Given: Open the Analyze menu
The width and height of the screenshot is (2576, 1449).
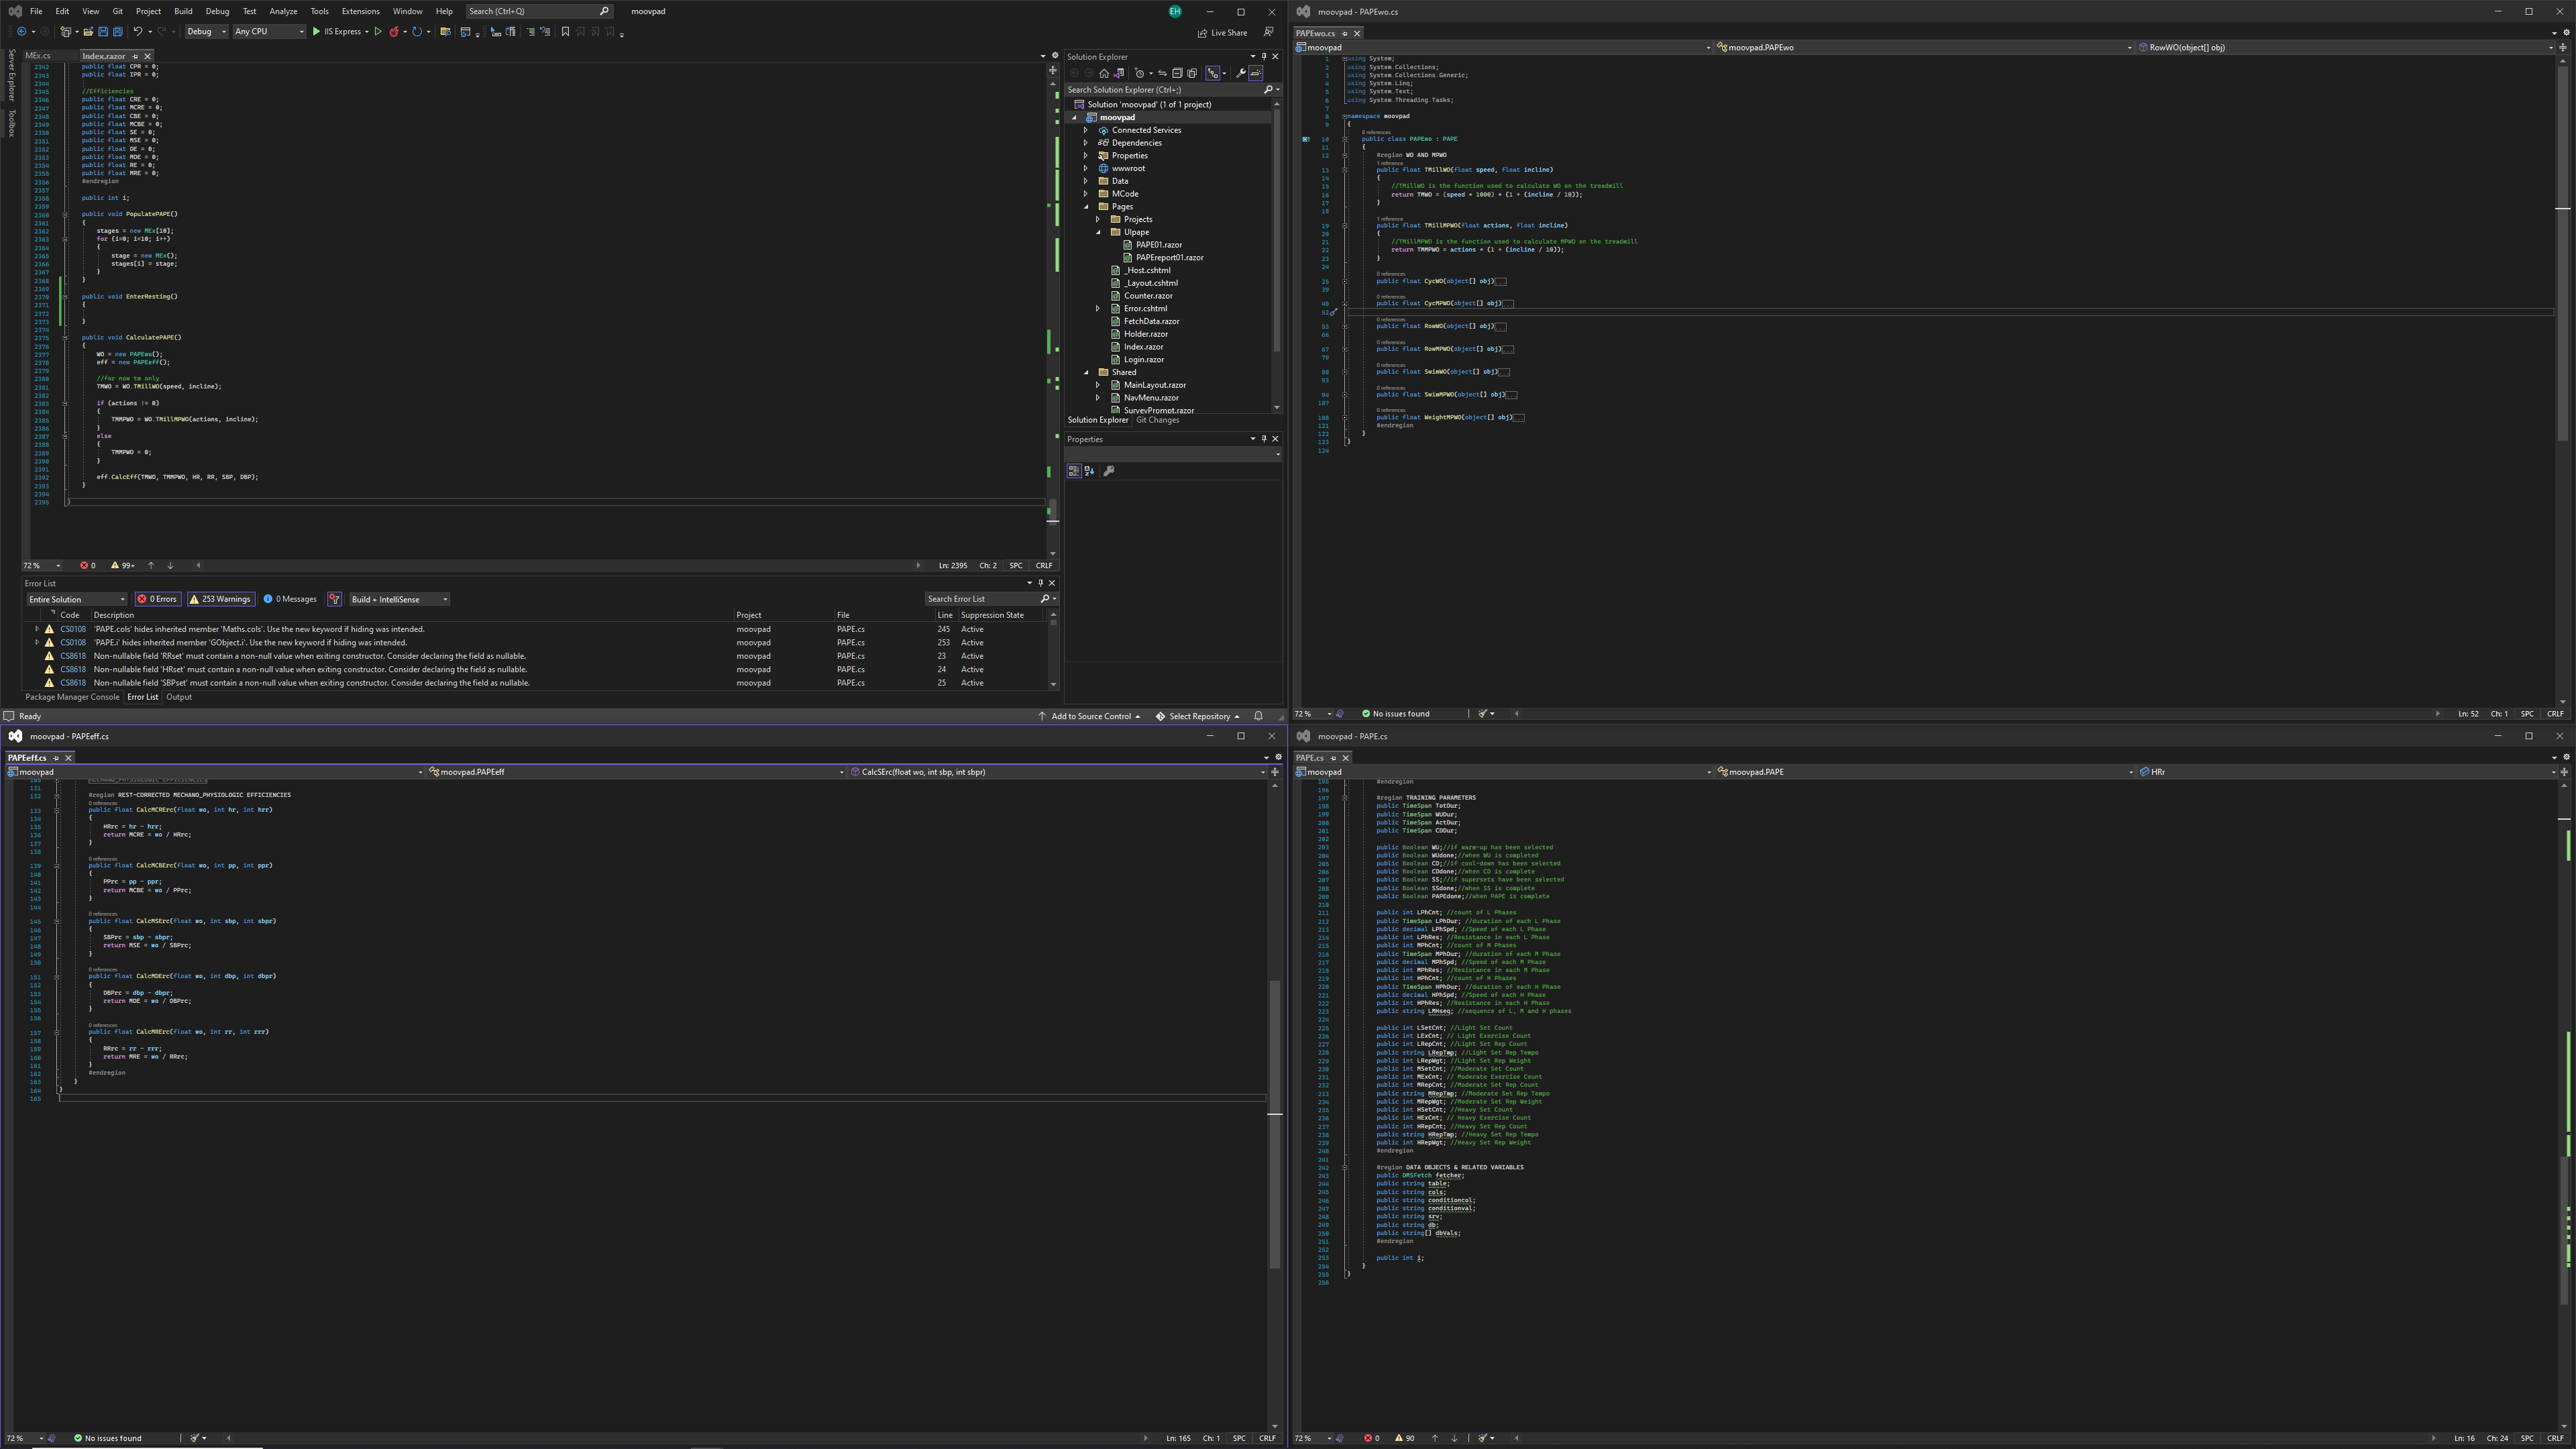Looking at the screenshot, I should (x=283, y=11).
